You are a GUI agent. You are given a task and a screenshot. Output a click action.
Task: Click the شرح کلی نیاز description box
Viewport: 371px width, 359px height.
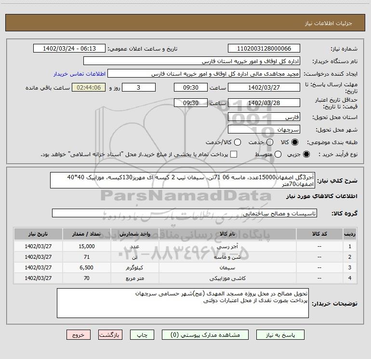183,180
